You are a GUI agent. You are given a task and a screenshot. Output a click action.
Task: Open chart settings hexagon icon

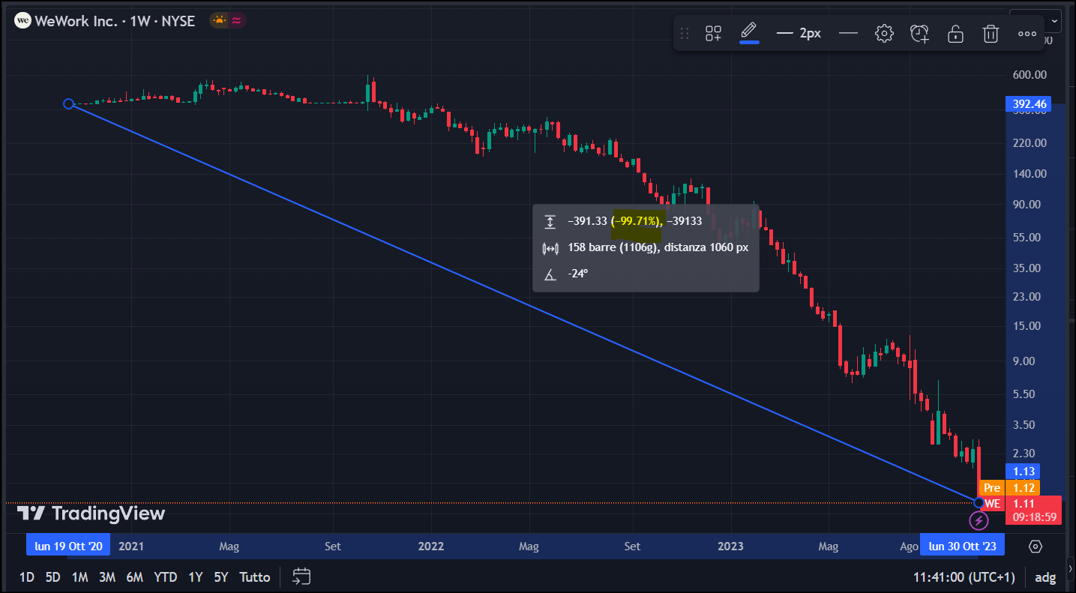(1036, 546)
